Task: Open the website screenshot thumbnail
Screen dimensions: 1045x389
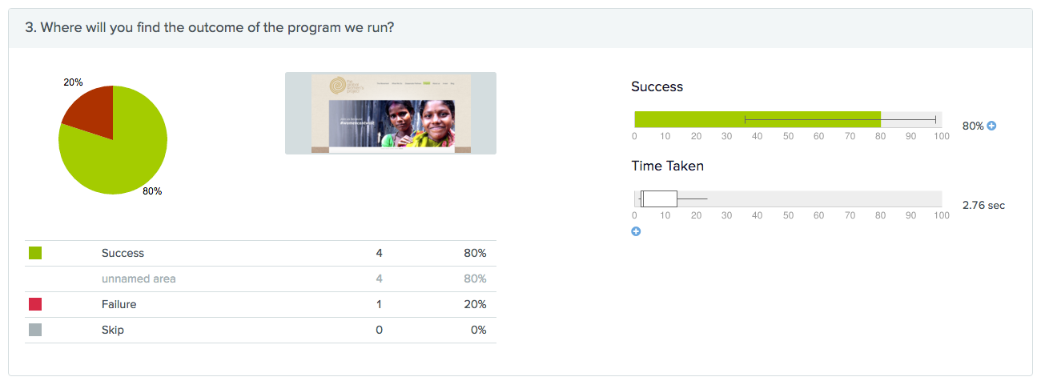Action: point(391,113)
